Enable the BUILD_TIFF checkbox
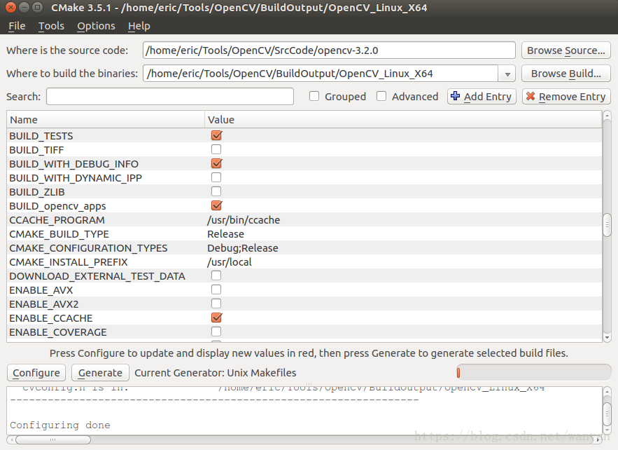 point(216,149)
